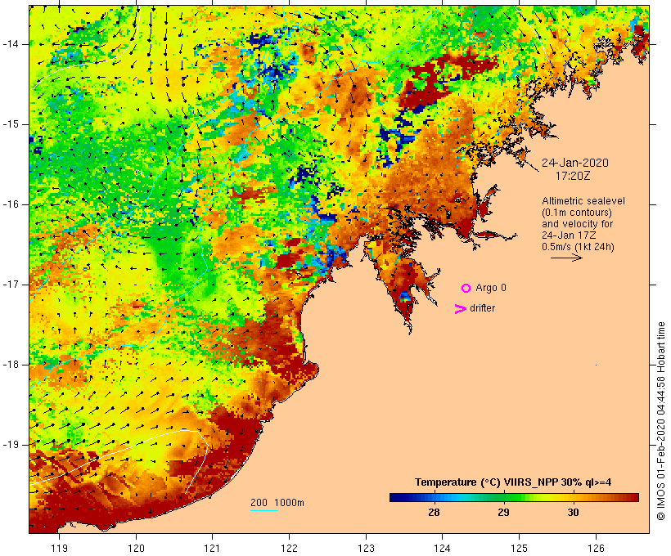Click the -18 latitude axis label
Image resolution: width=671 pixels, height=556 pixels.
[x=11, y=365]
